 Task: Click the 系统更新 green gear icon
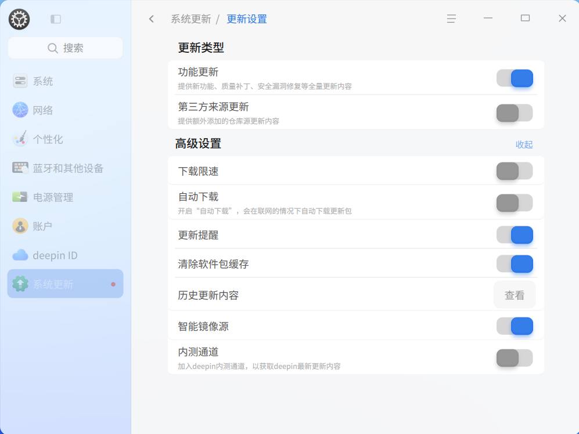(20, 284)
